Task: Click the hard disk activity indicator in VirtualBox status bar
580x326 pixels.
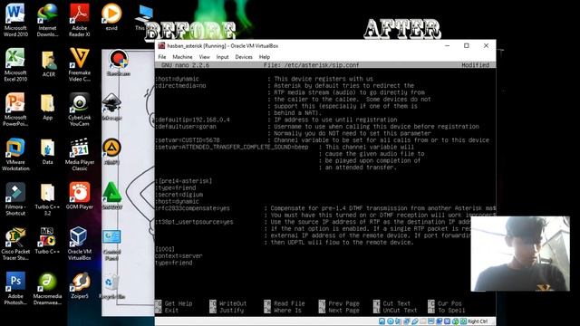Action: pos(382,321)
